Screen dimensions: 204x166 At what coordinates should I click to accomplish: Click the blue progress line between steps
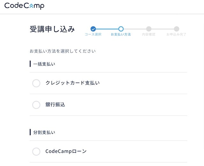tap(107, 29)
